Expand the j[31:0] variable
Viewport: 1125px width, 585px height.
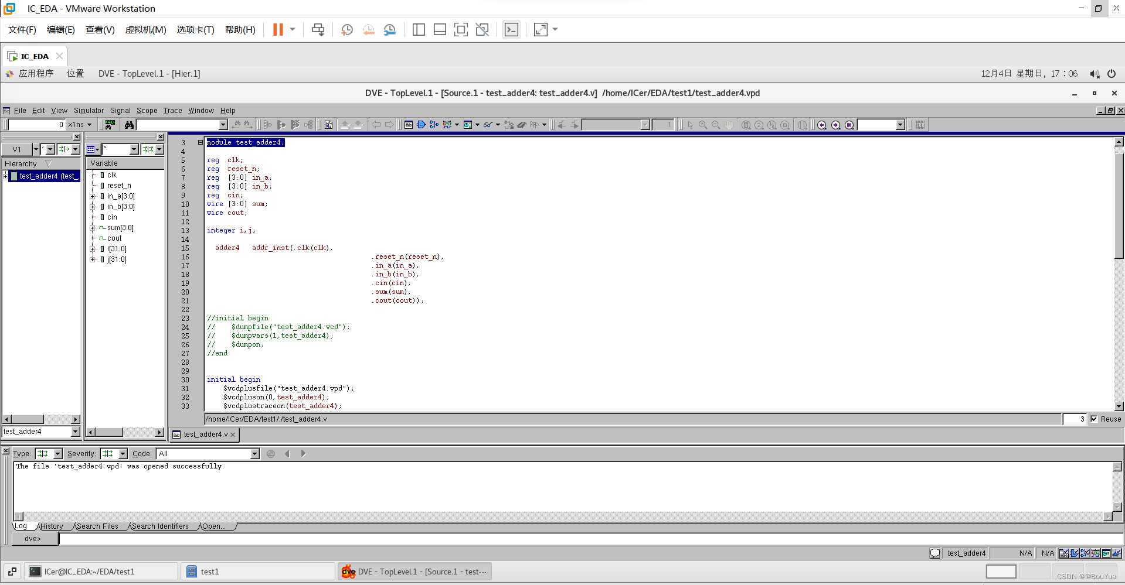pos(93,259)
